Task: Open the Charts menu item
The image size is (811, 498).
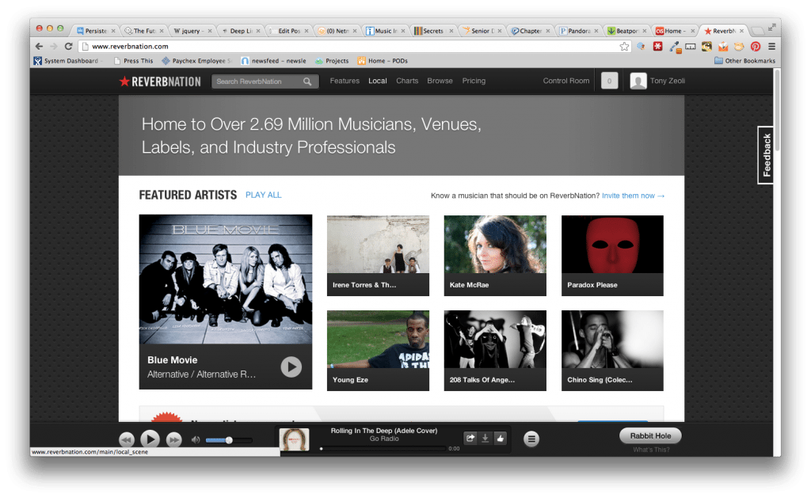Action: [407, 81]
